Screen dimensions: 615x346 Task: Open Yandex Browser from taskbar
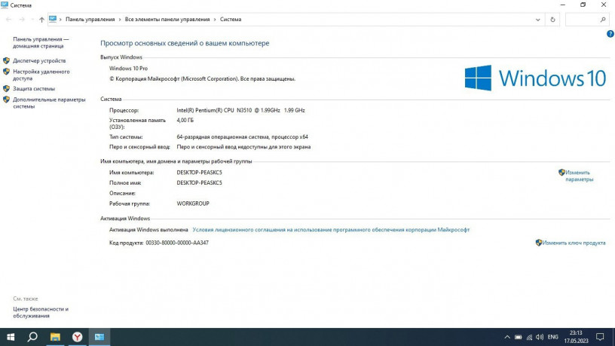78,337
